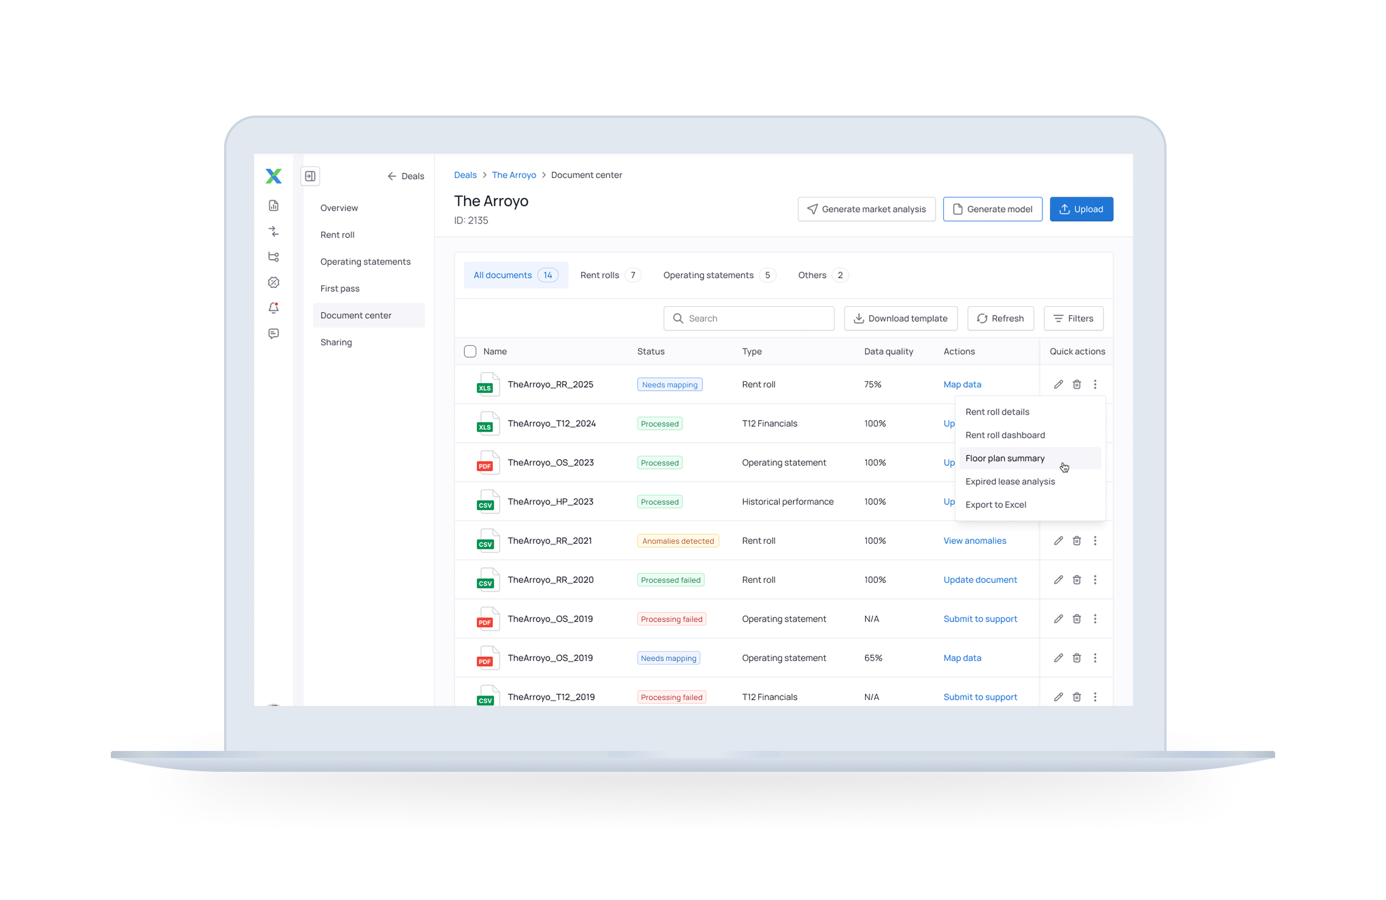Open more options for TheArroyo_RR_2025
1386x900 pixels.
click(1095, 385)
